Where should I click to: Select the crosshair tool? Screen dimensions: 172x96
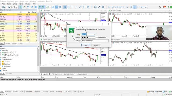click(69, 7)
